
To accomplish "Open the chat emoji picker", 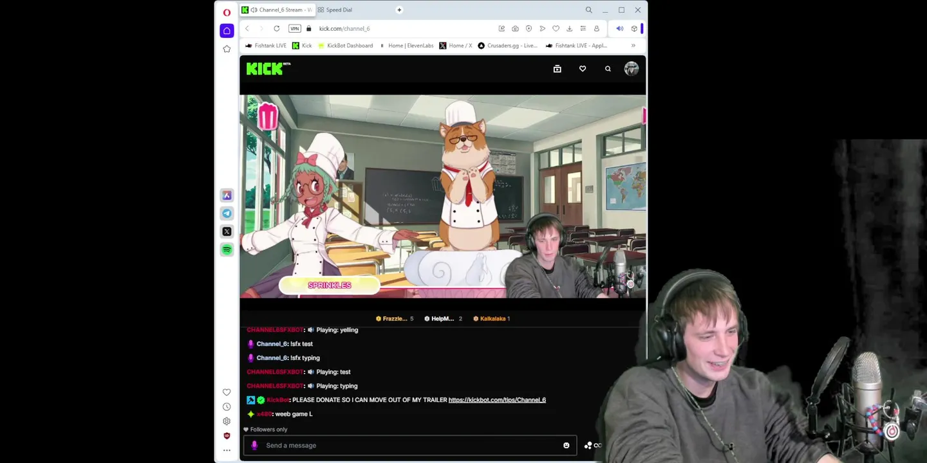I will (x=566, y=445).
